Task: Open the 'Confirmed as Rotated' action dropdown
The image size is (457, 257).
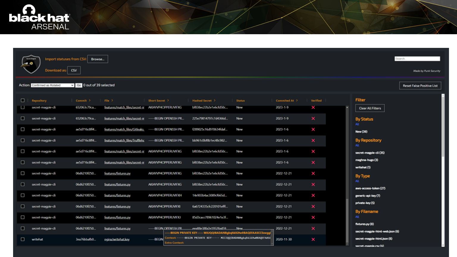Action: pos(52,85)
